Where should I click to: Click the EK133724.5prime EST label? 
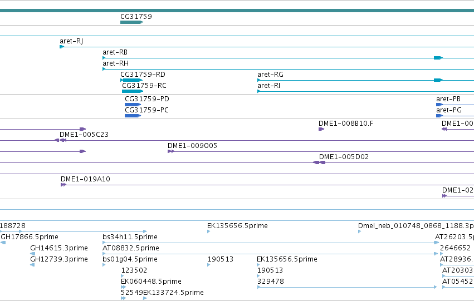173,293
